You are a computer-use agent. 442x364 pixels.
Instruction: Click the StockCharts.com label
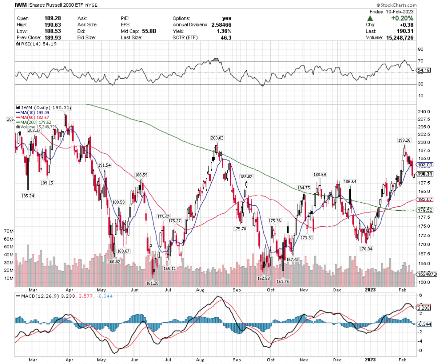click(396, 5)
